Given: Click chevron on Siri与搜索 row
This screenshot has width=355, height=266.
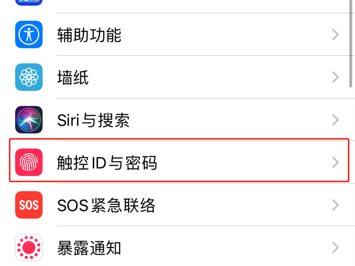Looking at the screenshot, I should [x=335, y=120].
